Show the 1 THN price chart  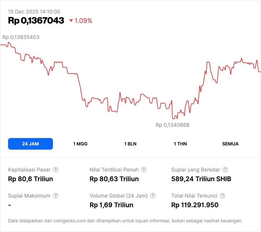(180, 144)
